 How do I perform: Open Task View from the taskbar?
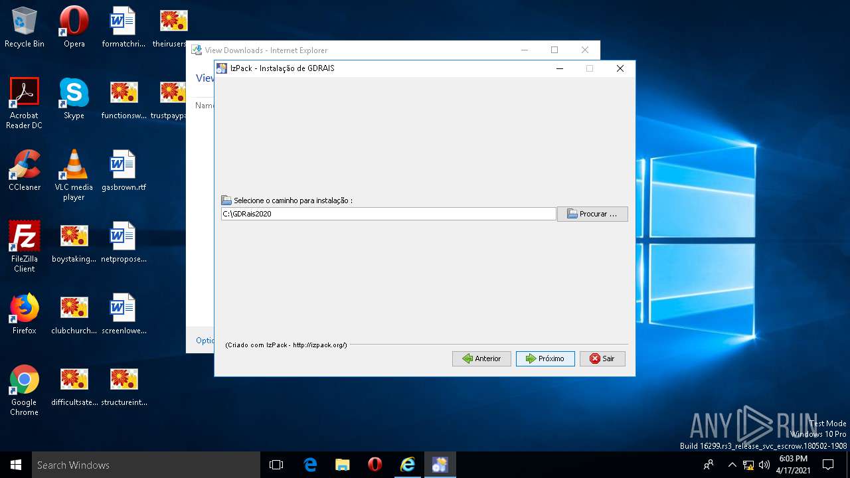276,465
